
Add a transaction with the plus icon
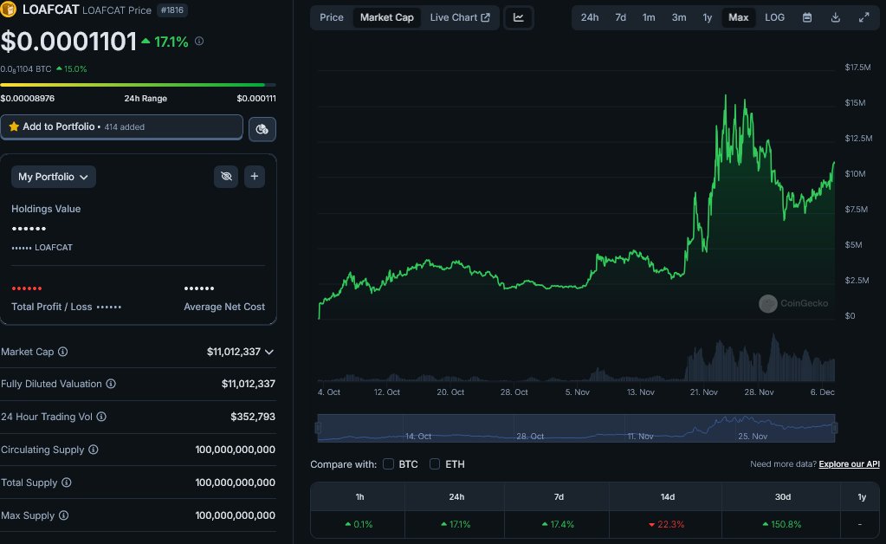[254, 176]
